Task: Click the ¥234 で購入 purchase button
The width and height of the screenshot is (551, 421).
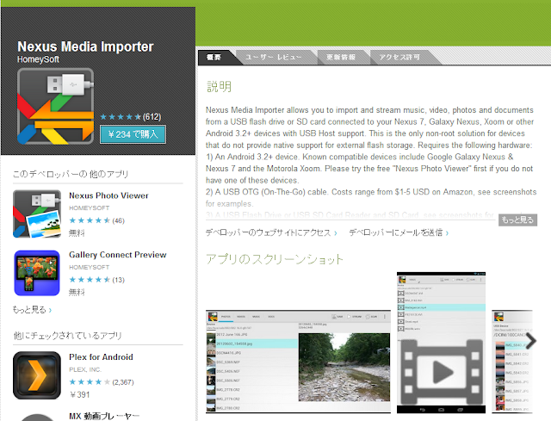Action: pos(133,134)
